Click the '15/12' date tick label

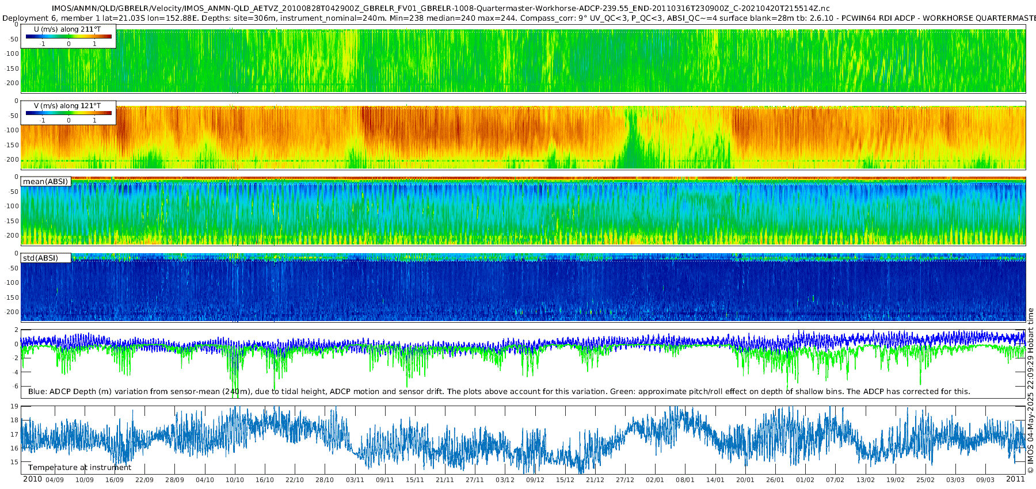(565, 480)
